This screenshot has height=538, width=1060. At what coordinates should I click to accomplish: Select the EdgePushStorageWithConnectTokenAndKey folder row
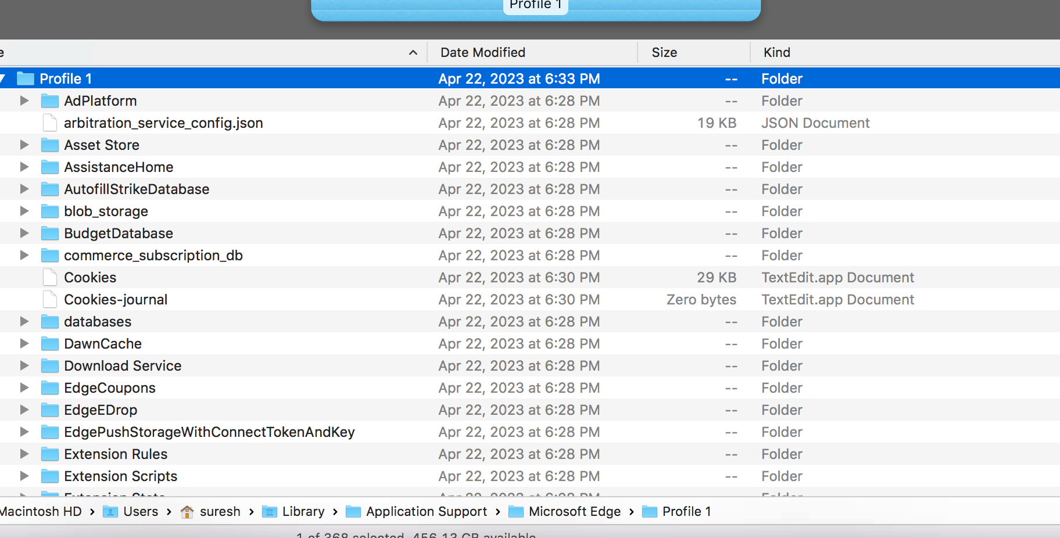click(x=530, y=432)
